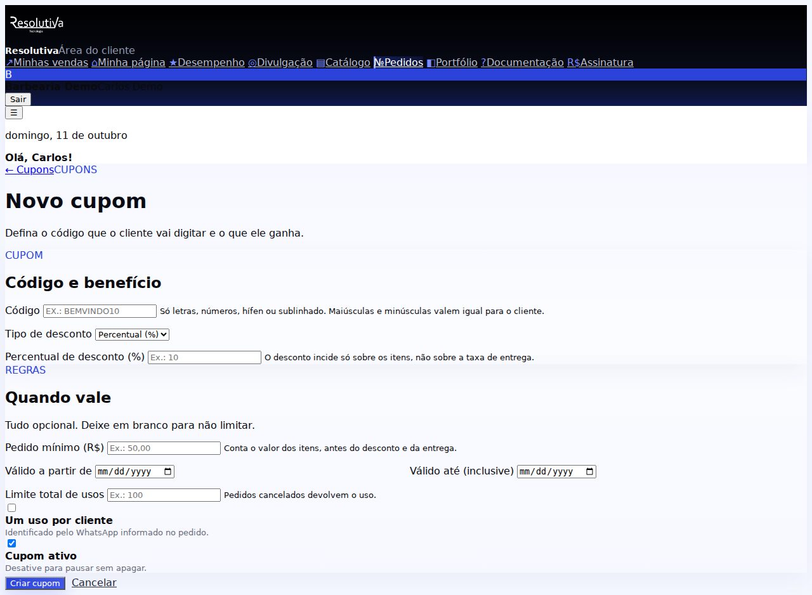Go to Assinatura page
Screen dimensions: 812x595
pos(600,62)
